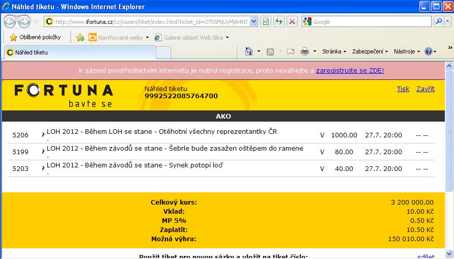Click the address bar URL field
The image size is (454, 259).
(151, 22)
